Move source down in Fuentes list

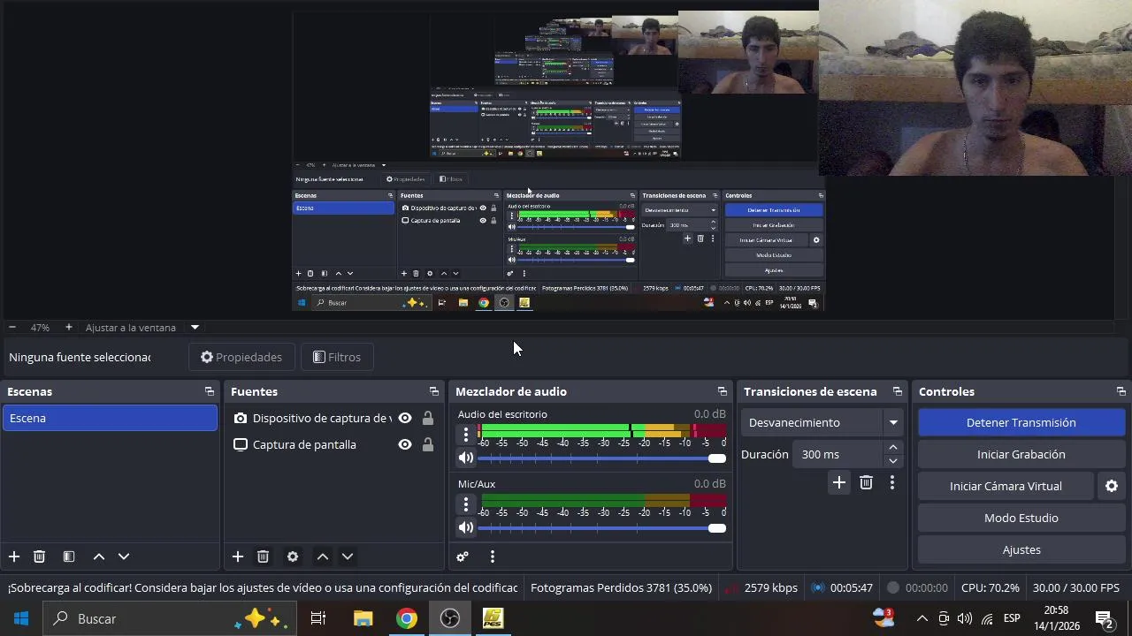348,556
